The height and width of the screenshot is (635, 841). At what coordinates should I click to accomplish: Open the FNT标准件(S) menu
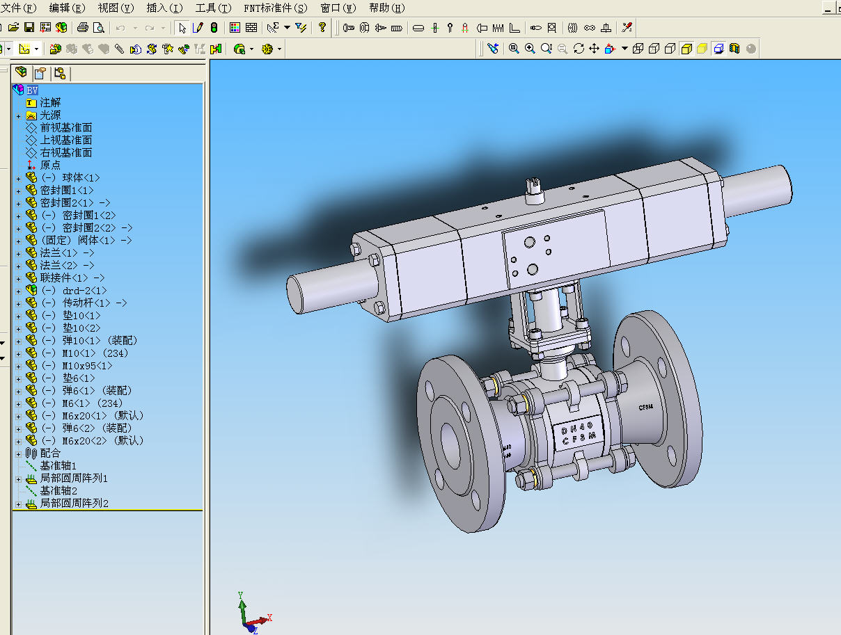(x=275, y=8)
